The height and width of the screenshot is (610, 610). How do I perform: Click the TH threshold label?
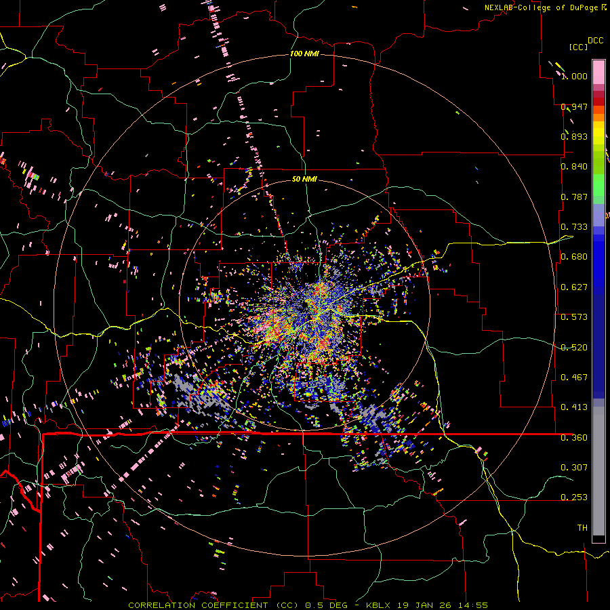click(582, 528)
